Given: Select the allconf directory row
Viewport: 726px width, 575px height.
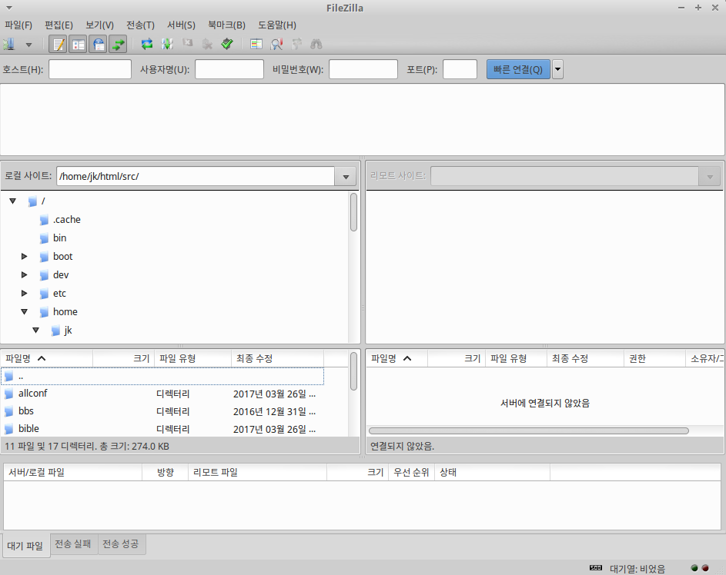Looking at the screenshot, I should pyautogui.click(x=162, y=394).
